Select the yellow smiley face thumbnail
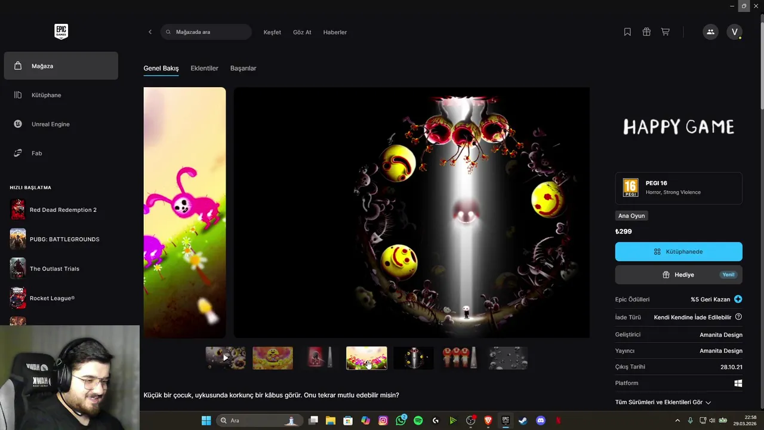764x430 pixels. point(273,358)
